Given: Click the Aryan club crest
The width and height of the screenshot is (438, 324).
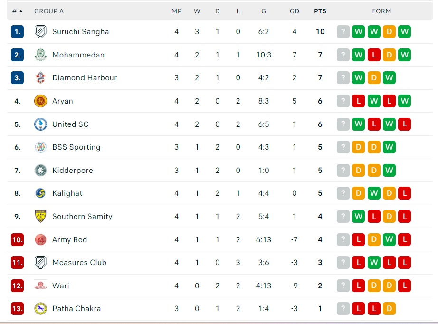Looking at the screenshot, I should point(40,101).
